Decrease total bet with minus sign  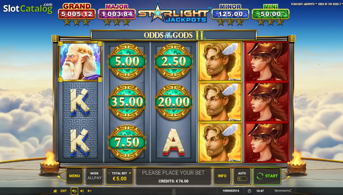click(x=109, y=173)
